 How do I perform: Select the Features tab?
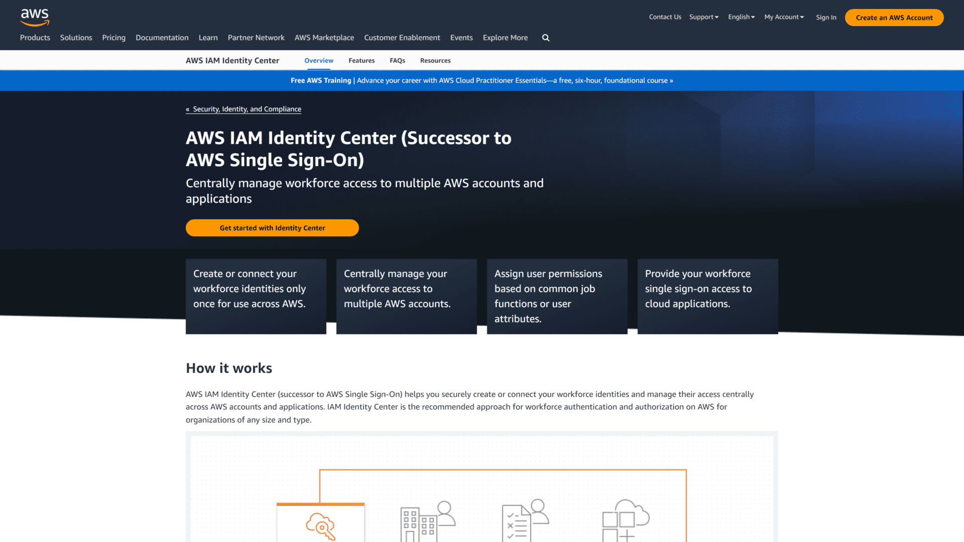[361, 60]
